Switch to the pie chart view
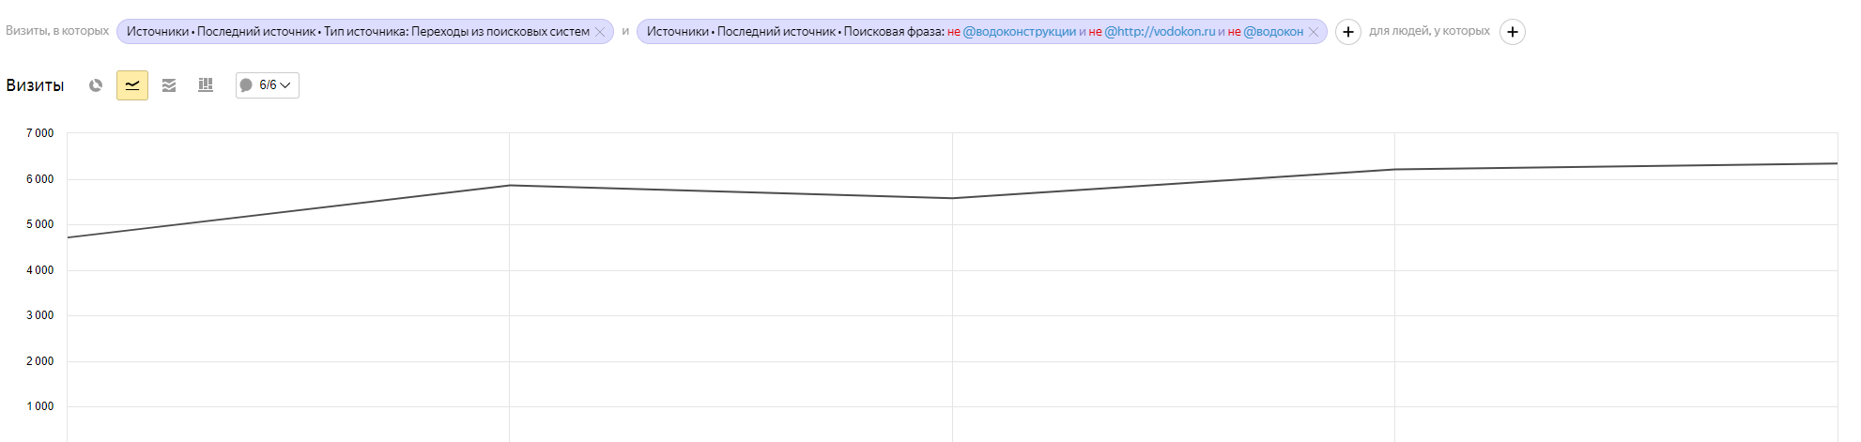The height and width of the screenshot is (442, 1861). 96,85
